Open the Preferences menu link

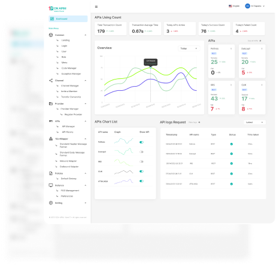67,196
